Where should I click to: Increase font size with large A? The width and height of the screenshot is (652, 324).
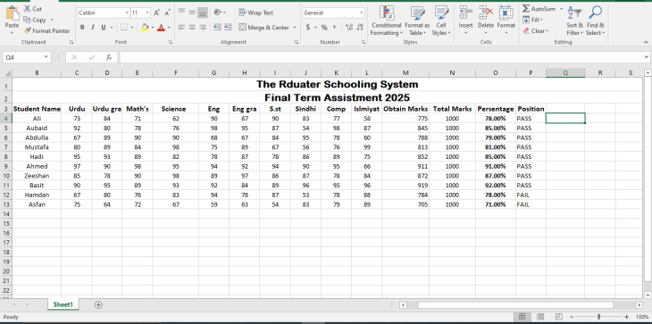tap(157, 12)
